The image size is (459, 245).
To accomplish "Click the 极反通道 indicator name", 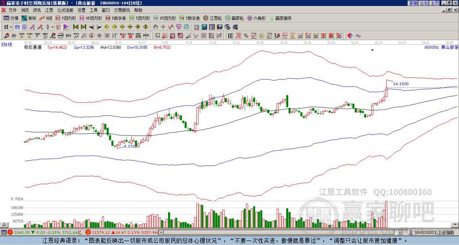I will pyautogui.click(x=33, y=47).
